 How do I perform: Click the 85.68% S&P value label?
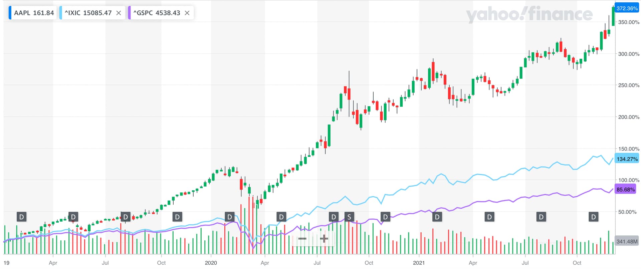pos(625,190)
